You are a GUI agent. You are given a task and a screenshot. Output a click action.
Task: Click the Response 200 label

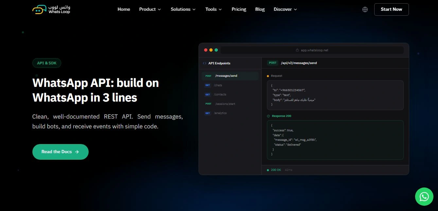click(281, 116)
